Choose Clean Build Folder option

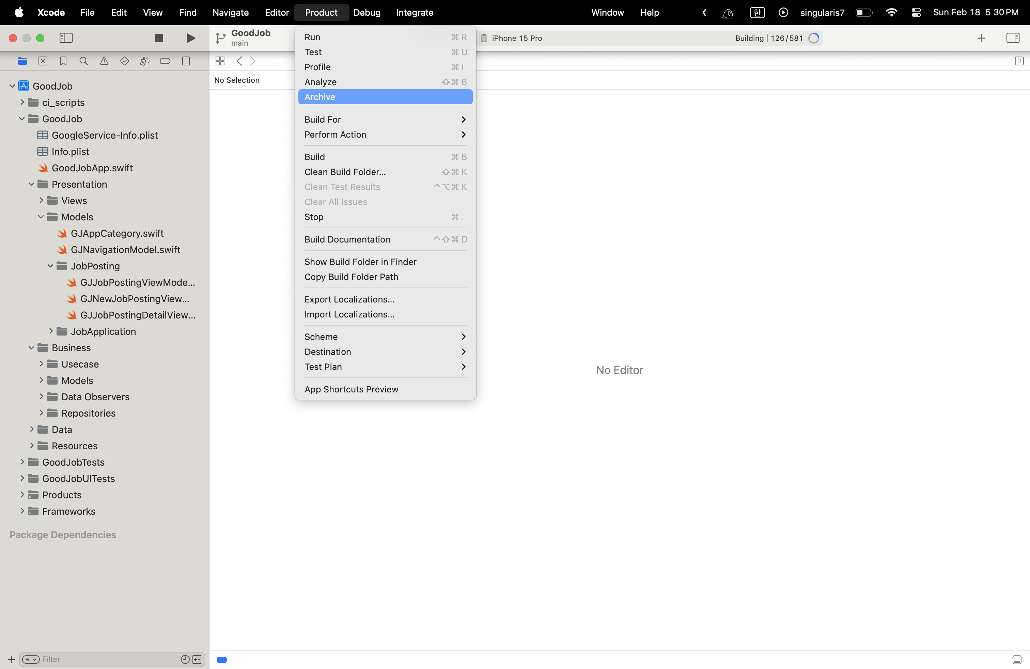345,172
